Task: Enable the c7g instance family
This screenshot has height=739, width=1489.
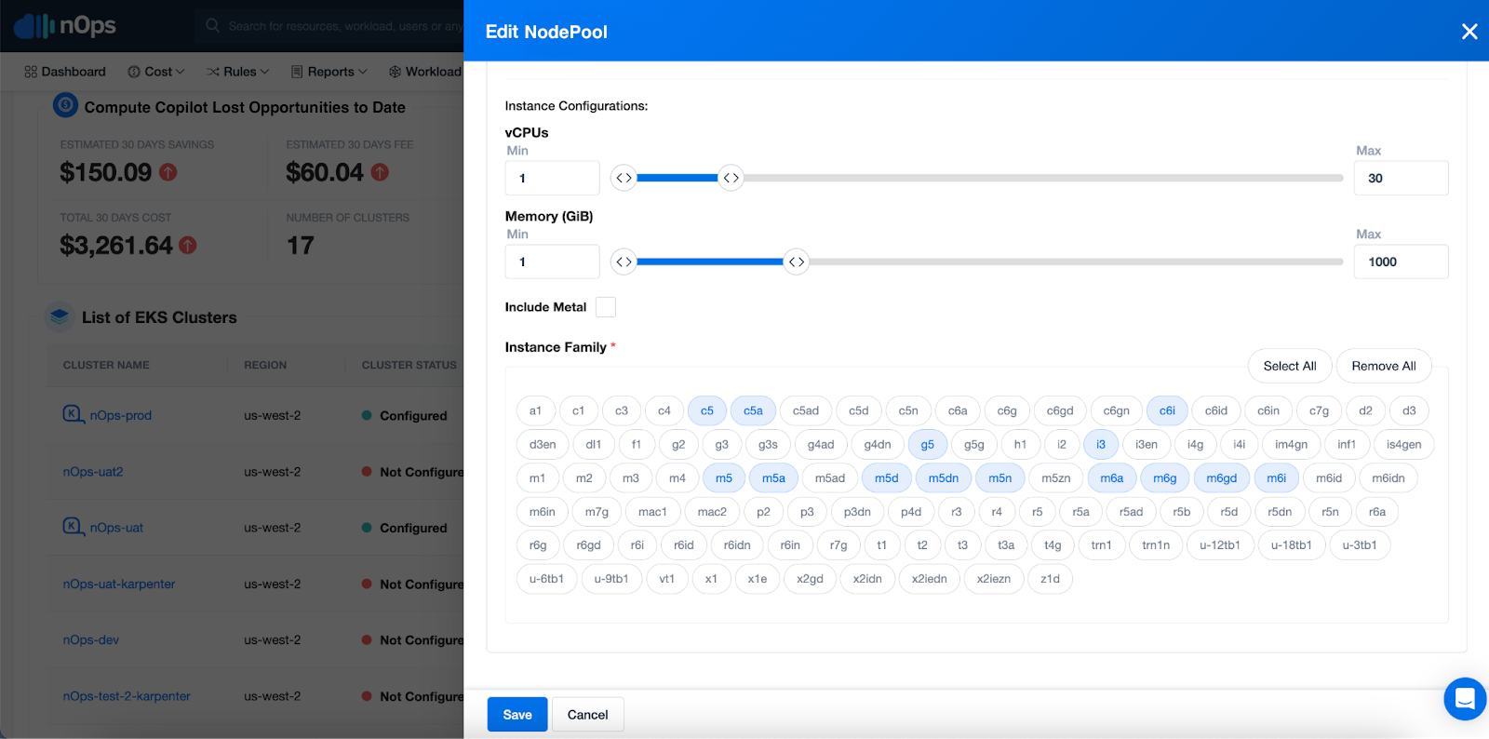Action: pos(1319,410)
